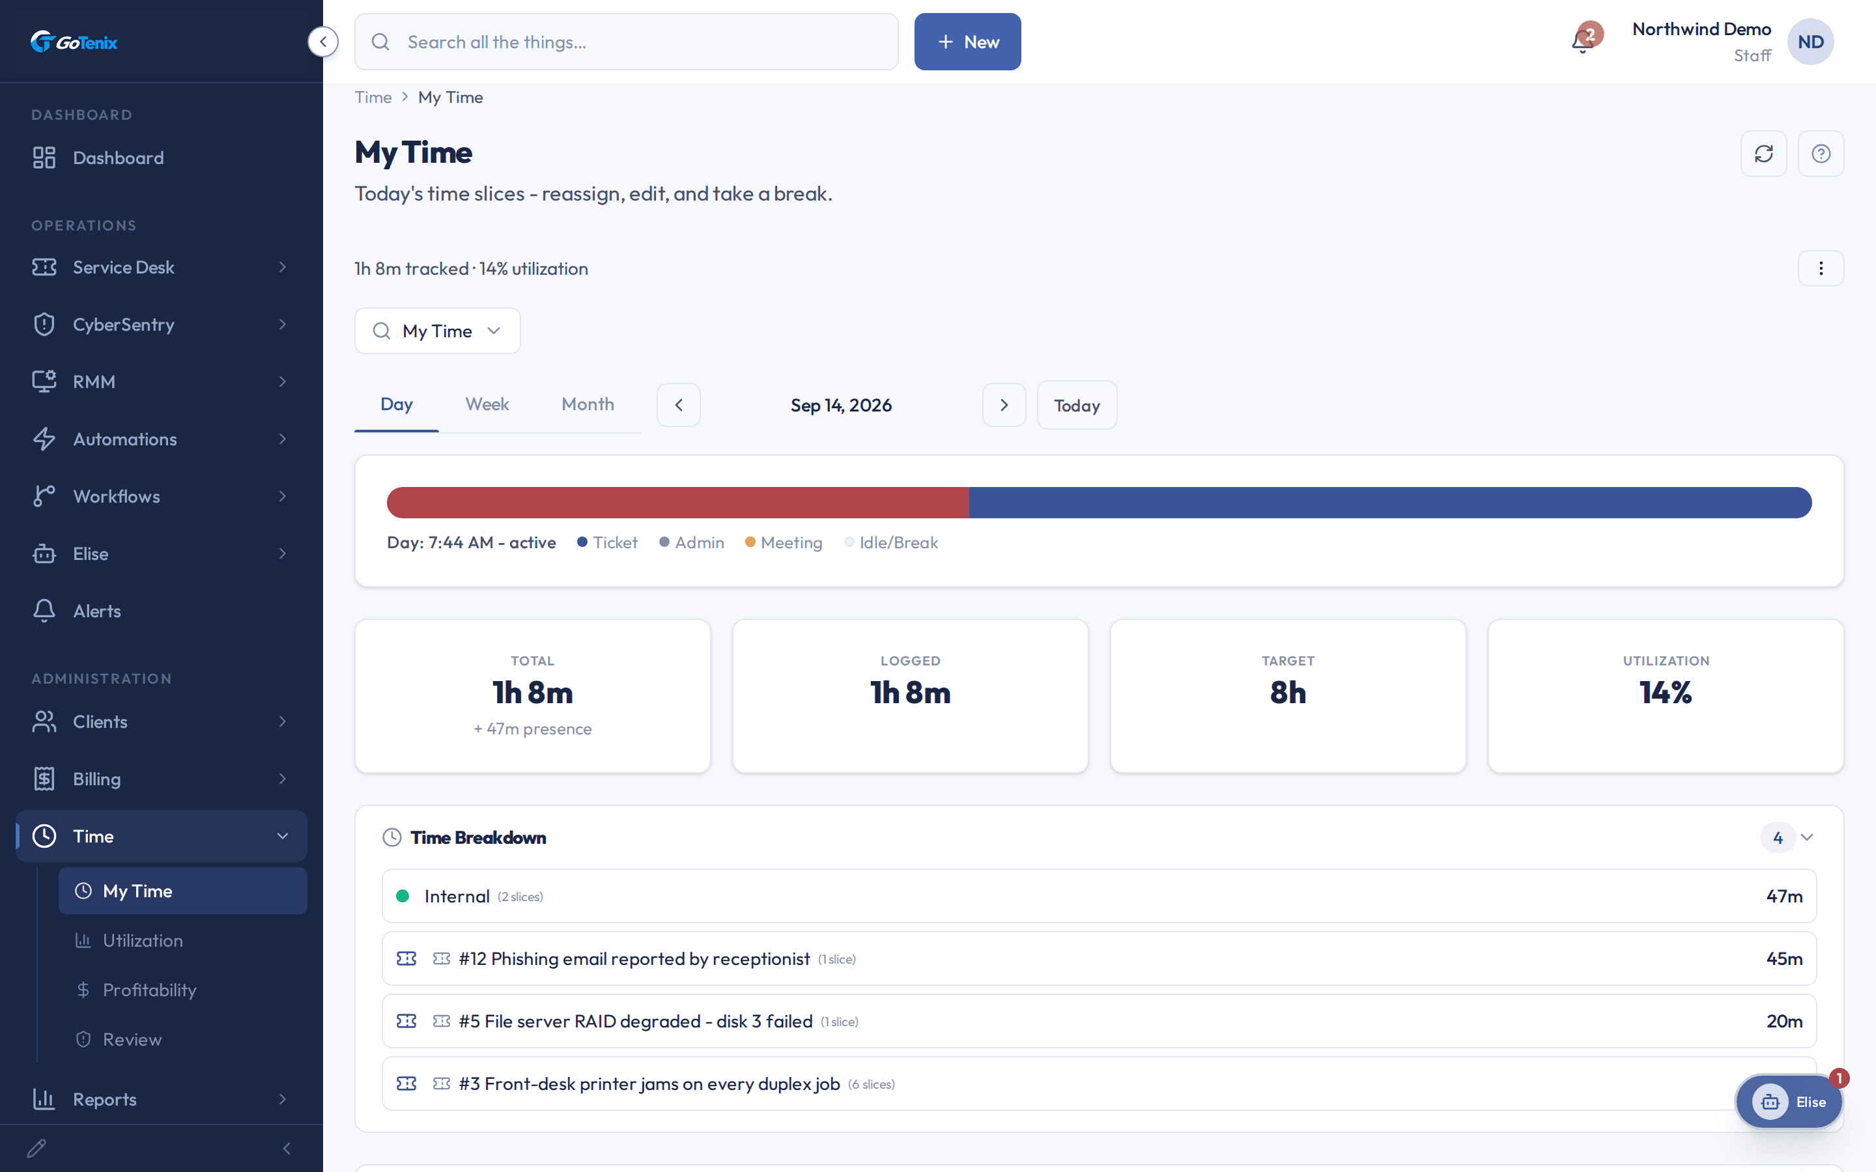This screenshot has height=1172, width=1876.
Task: Refresh My Time data
Action: (1763, 154)
